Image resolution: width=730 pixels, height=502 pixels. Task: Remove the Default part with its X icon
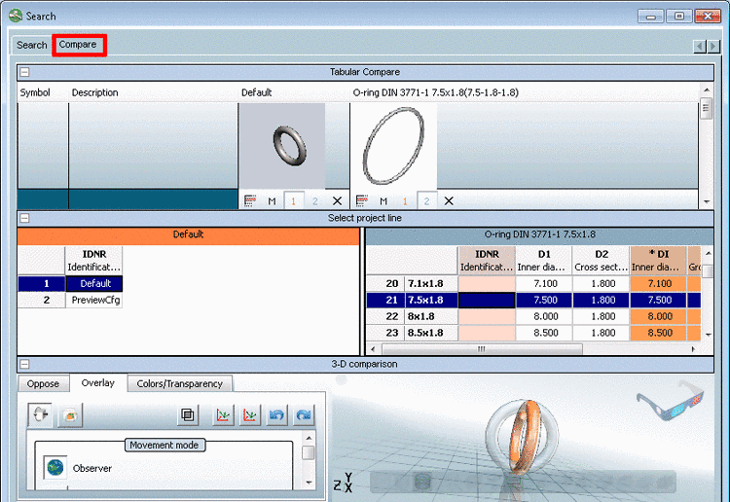(337, 201)
